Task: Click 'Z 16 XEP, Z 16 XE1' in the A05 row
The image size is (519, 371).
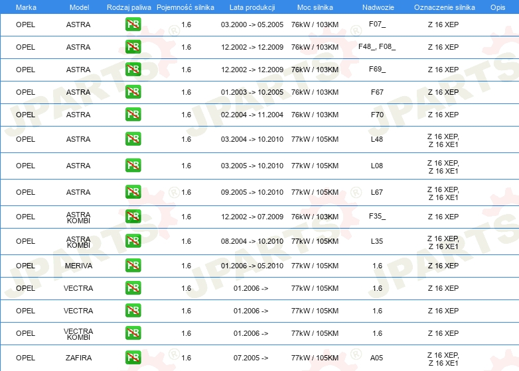Action: (443, 359)
